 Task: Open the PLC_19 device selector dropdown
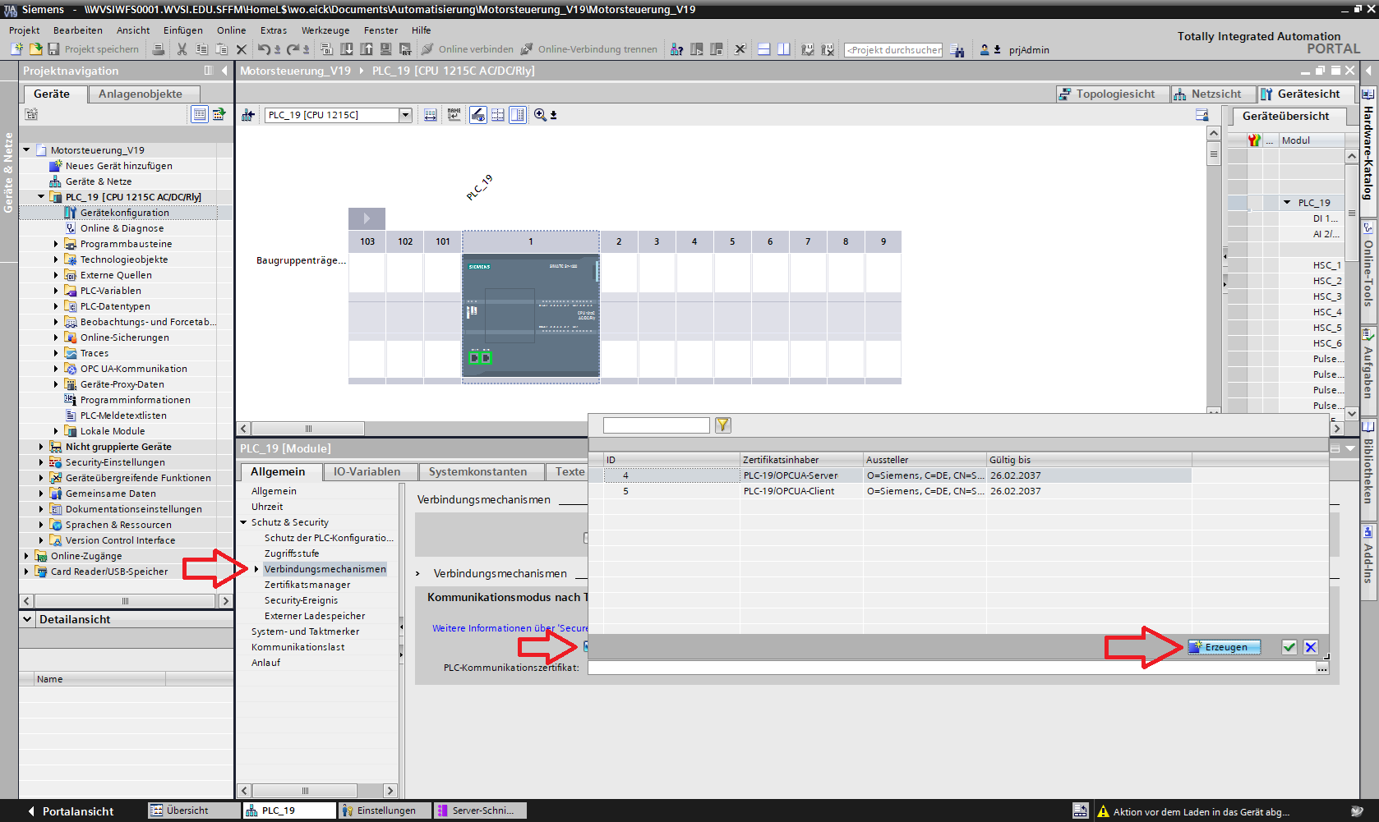tap(405, 115)
